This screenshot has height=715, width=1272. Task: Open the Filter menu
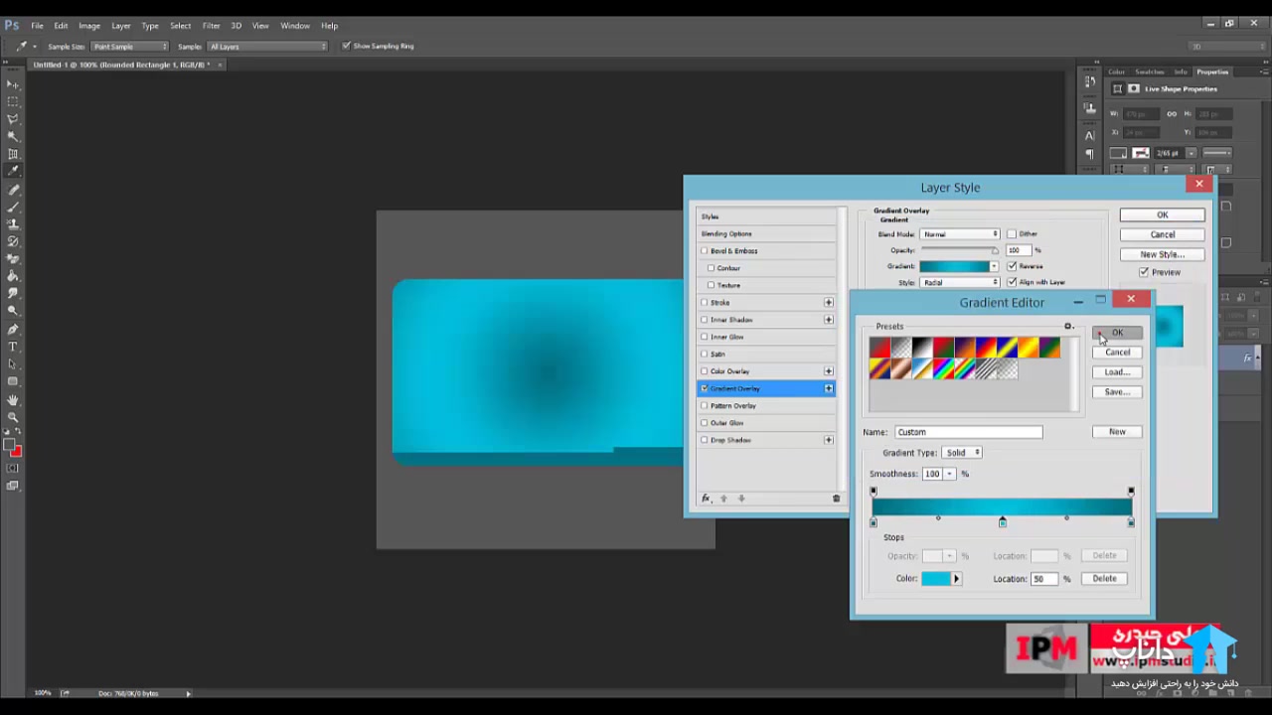point(211,26)
